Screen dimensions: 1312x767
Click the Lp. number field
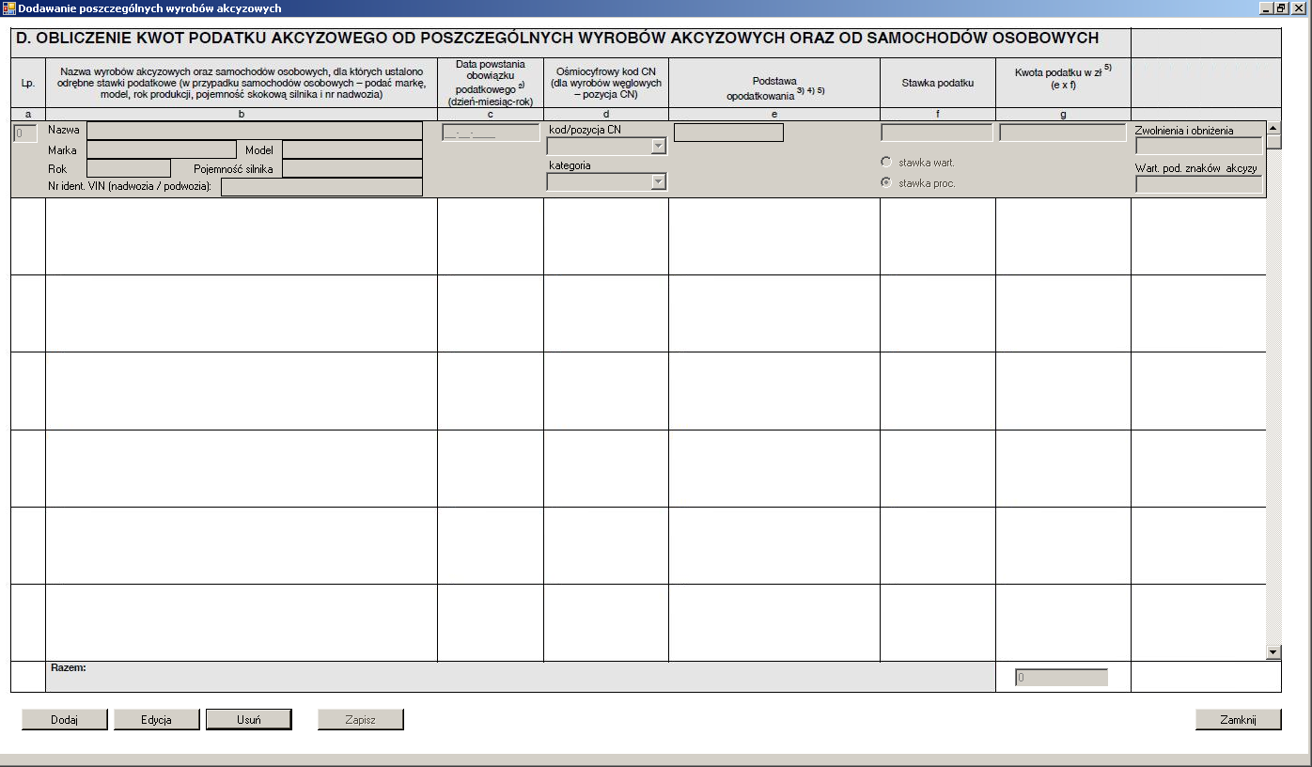coord(25,134)
